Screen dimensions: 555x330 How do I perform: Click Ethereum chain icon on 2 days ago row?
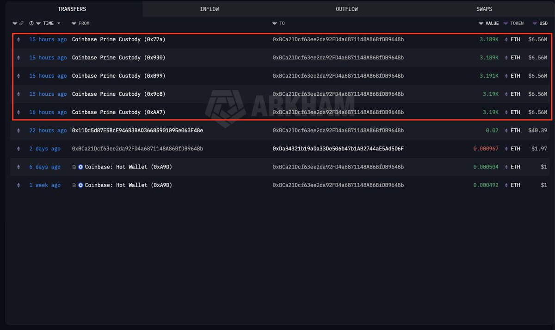tap(18, 149)
